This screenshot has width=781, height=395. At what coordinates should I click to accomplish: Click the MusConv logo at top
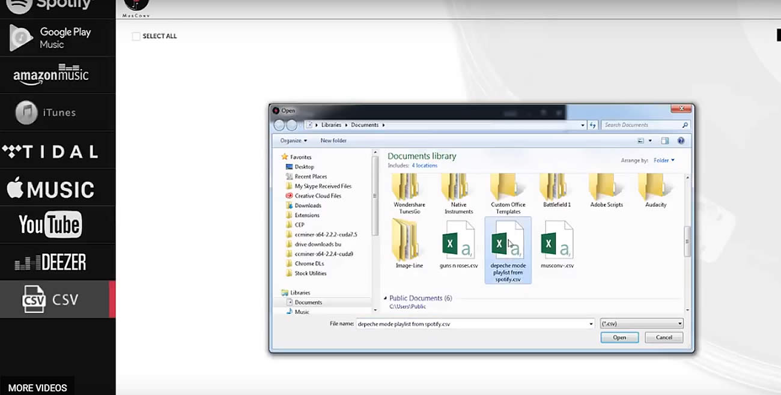tap(136, 8)
